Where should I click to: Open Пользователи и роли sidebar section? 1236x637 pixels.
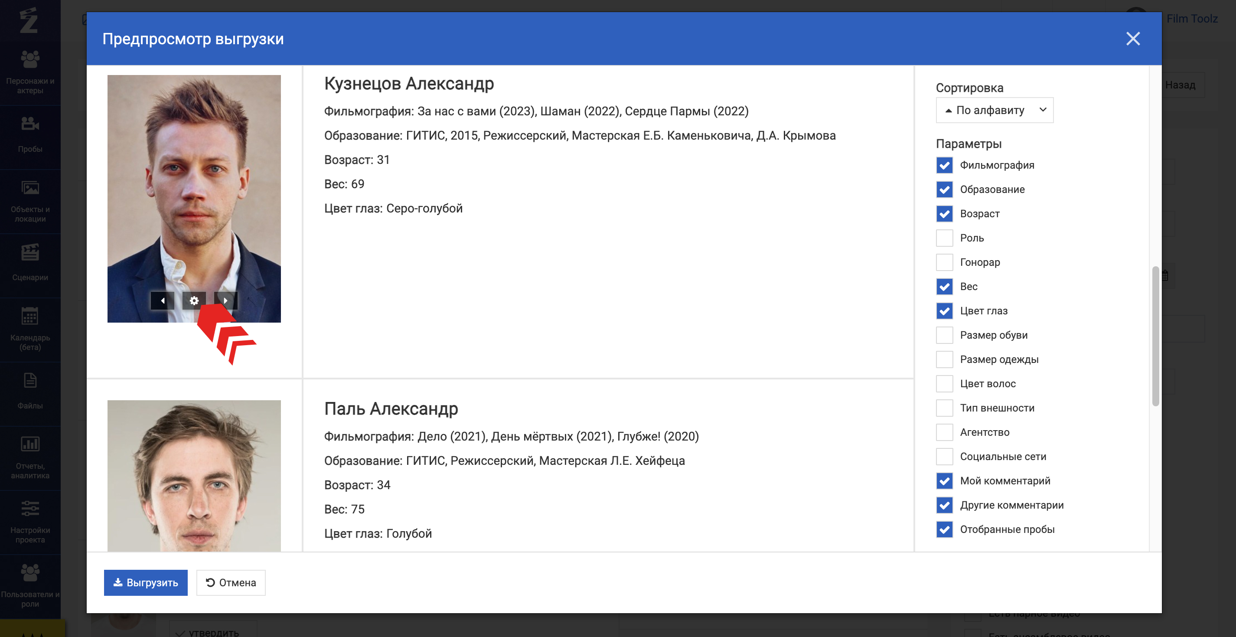click(30, 586)
